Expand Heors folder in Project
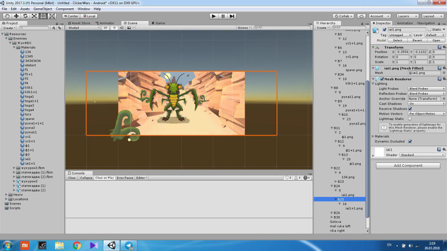Image resolution: width=447 pixels, height=251 pixels. coord(6,195)
